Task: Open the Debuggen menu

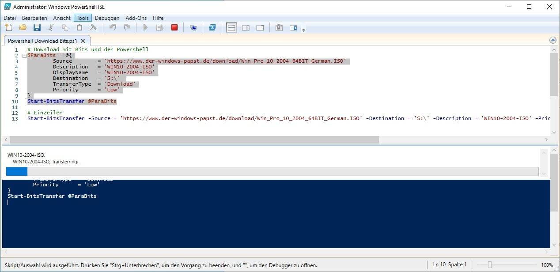Action: 107,18
